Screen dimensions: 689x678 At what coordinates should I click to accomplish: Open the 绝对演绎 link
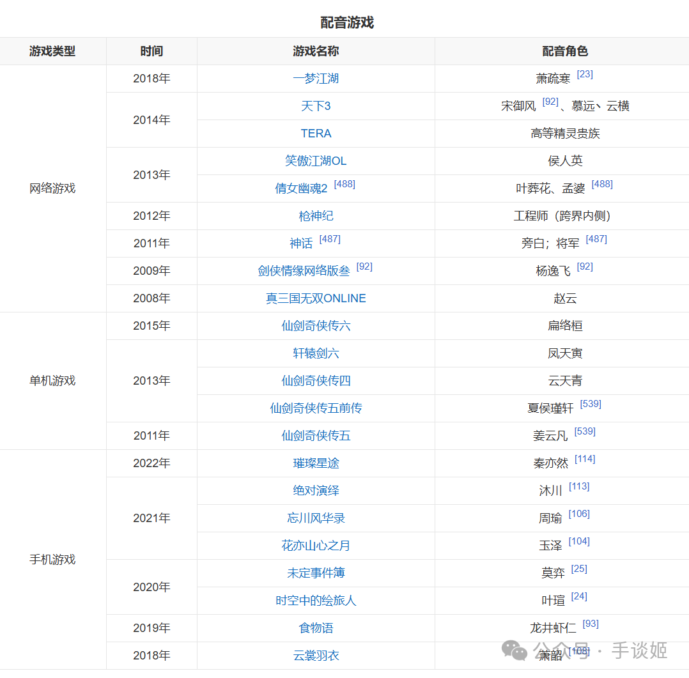[x=316, y=490]
